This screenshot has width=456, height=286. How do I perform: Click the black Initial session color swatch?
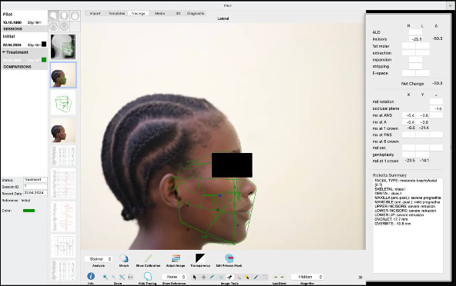click(x=44, y=44)
